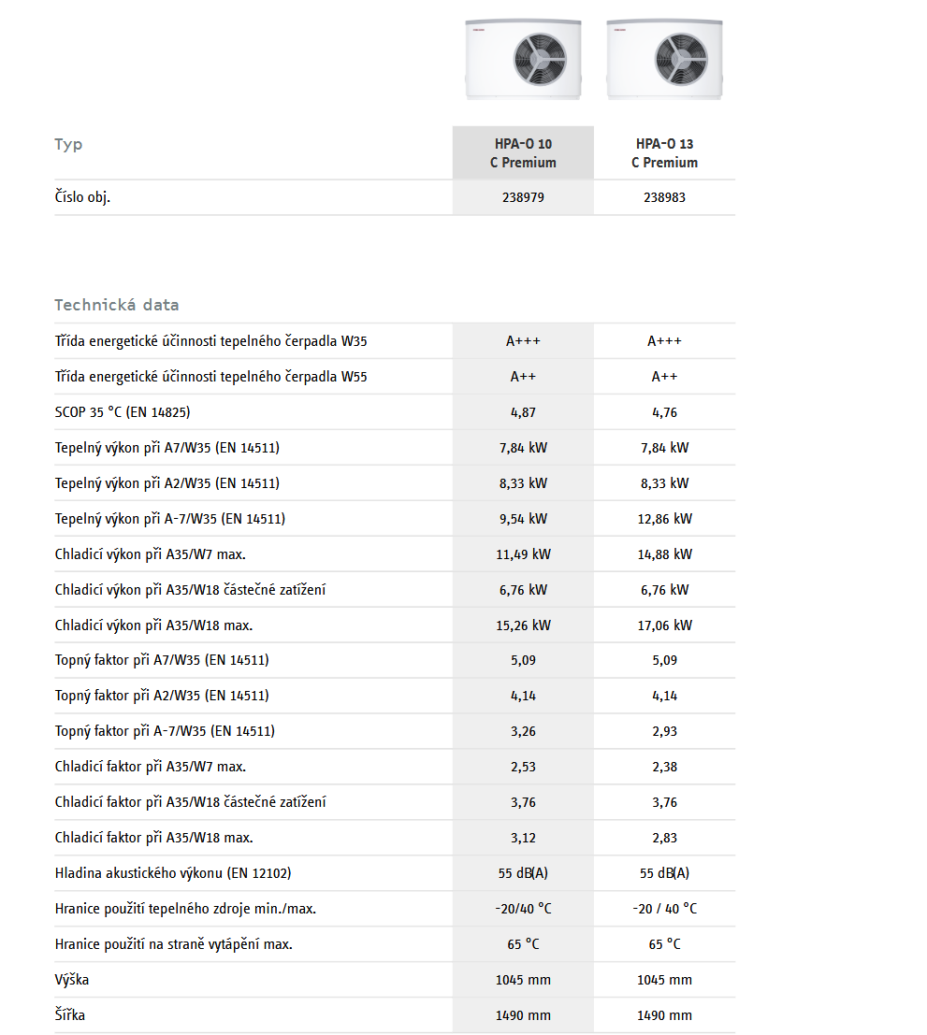
Task: Click the Číslo obj. row label
Action: click(82, 197)
